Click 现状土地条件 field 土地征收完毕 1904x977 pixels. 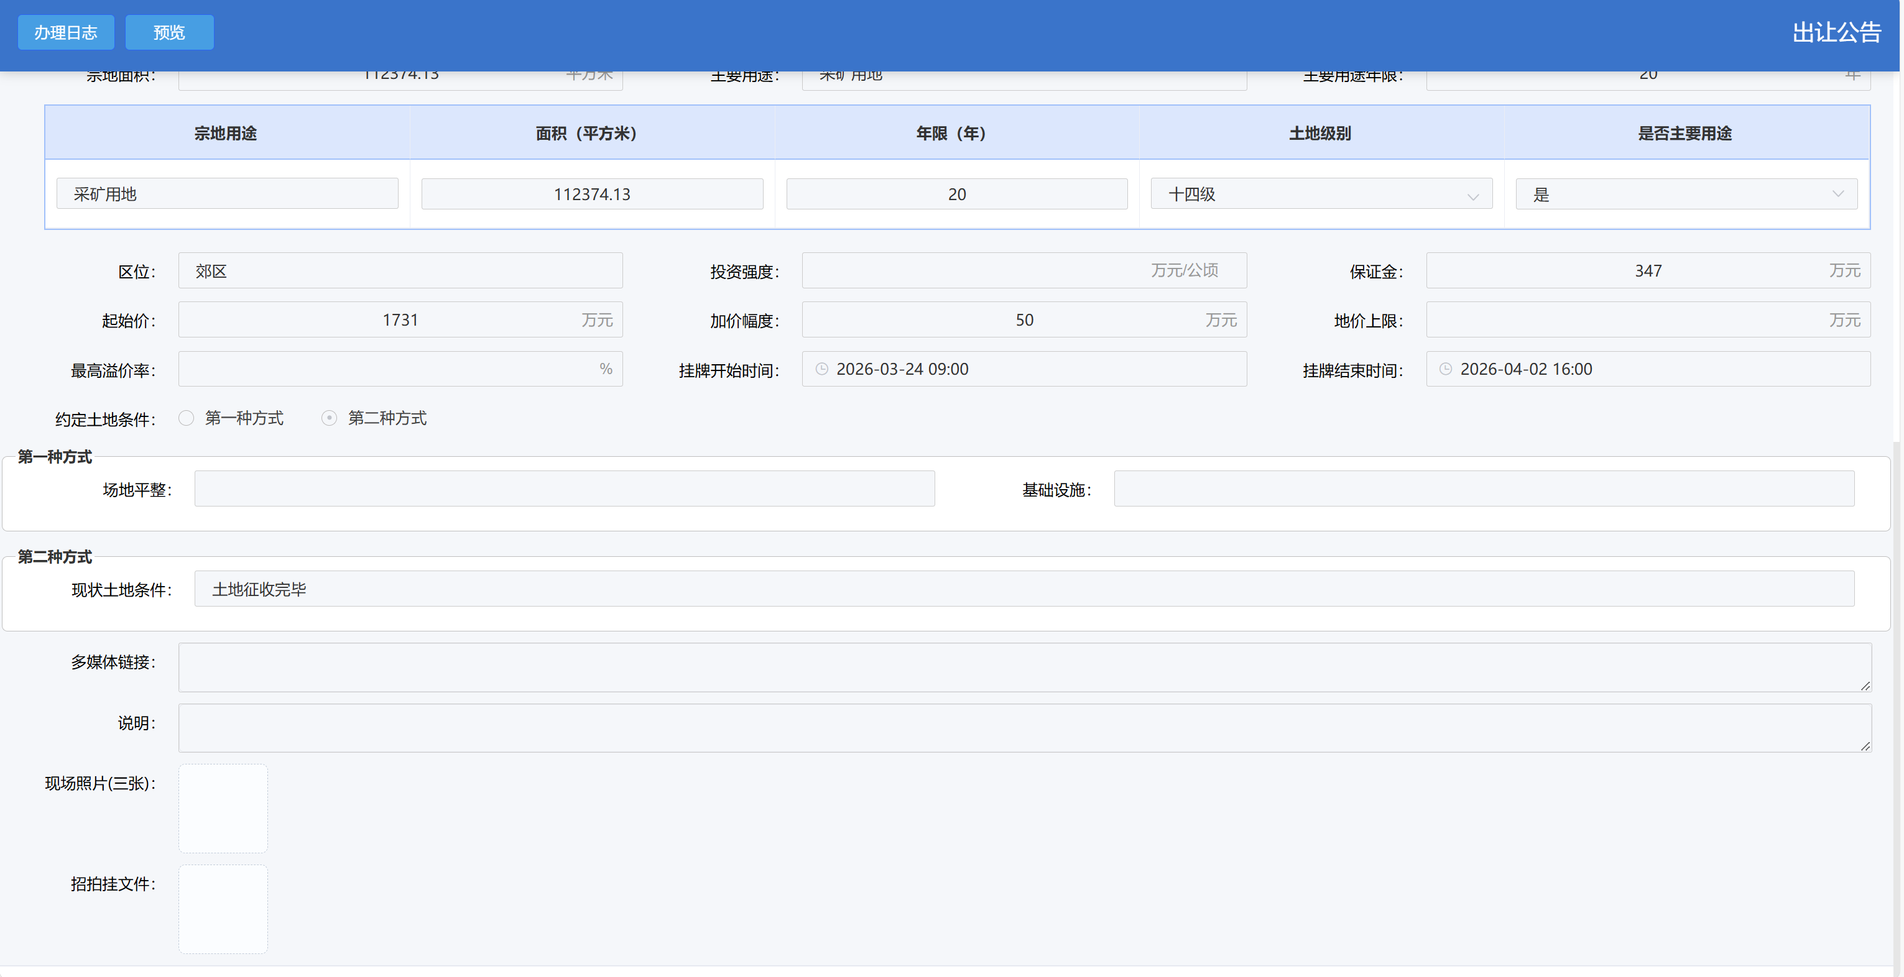[1024, 589]
